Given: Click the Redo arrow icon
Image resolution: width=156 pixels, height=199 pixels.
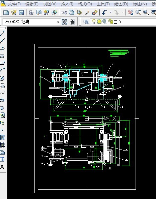Looking at the screenshot, I should click(x=116, y=12).
